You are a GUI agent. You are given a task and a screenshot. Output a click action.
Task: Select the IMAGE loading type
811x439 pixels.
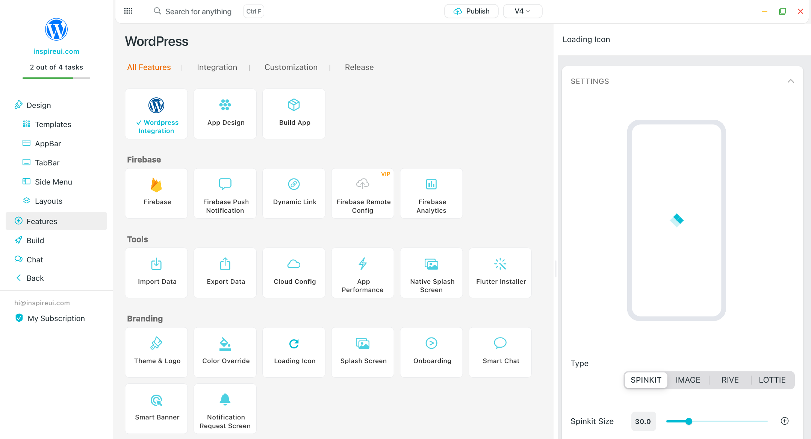[688, 380]
